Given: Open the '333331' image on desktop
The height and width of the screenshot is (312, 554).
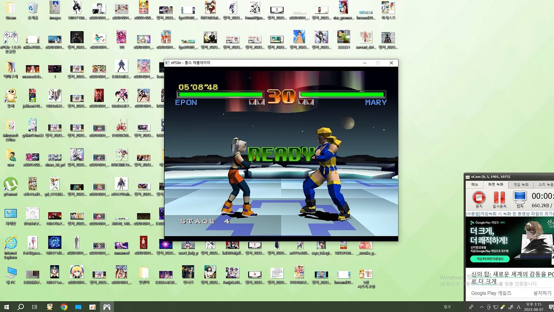Looking at the screenshot, I should pyautogui.click(x=343, y=40).
